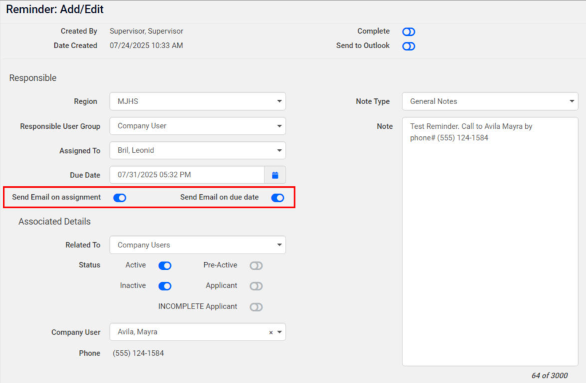Click the Due Date text field
Image resolution: width=586 pixels, height=383 pixels.
pyautogui.click(x=187, y=175)
